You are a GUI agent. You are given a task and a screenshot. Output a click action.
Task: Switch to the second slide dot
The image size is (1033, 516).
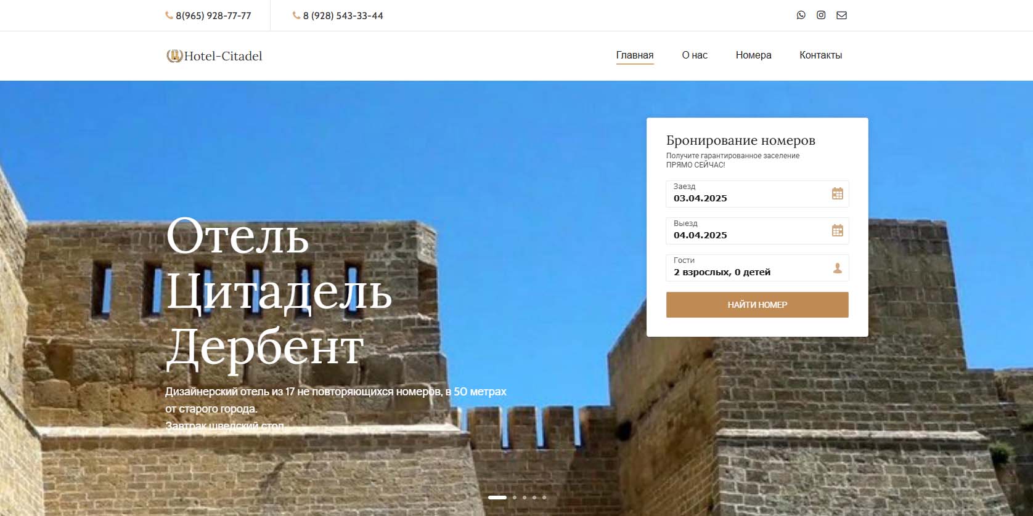tap(515, 498)
